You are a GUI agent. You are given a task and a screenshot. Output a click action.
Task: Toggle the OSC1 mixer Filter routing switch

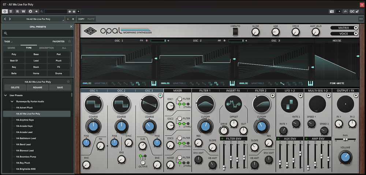180,99
